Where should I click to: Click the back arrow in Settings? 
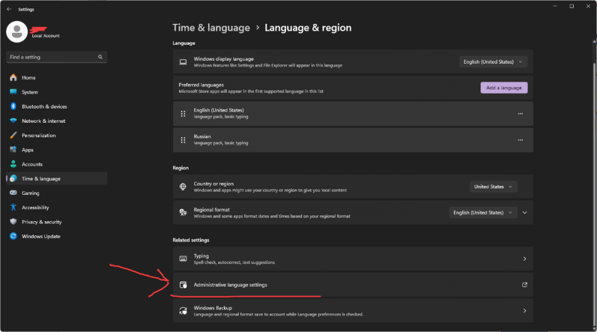[8, 10]
